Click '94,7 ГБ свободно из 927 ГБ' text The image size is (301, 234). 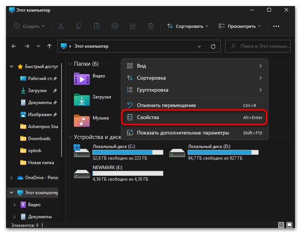215,158
